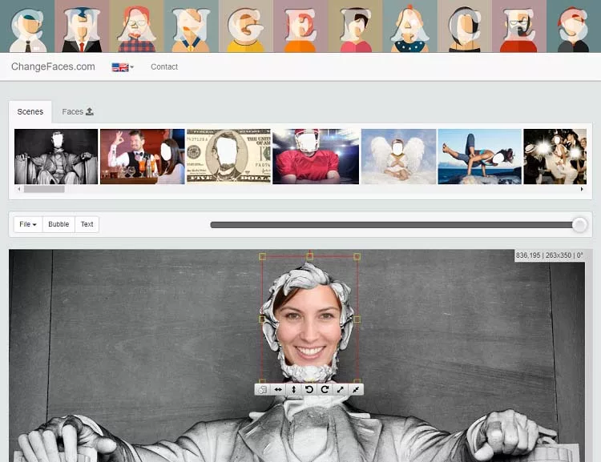The image size is (601, 462).
Task: Add Text to the scene
Action: pos(87,224)
